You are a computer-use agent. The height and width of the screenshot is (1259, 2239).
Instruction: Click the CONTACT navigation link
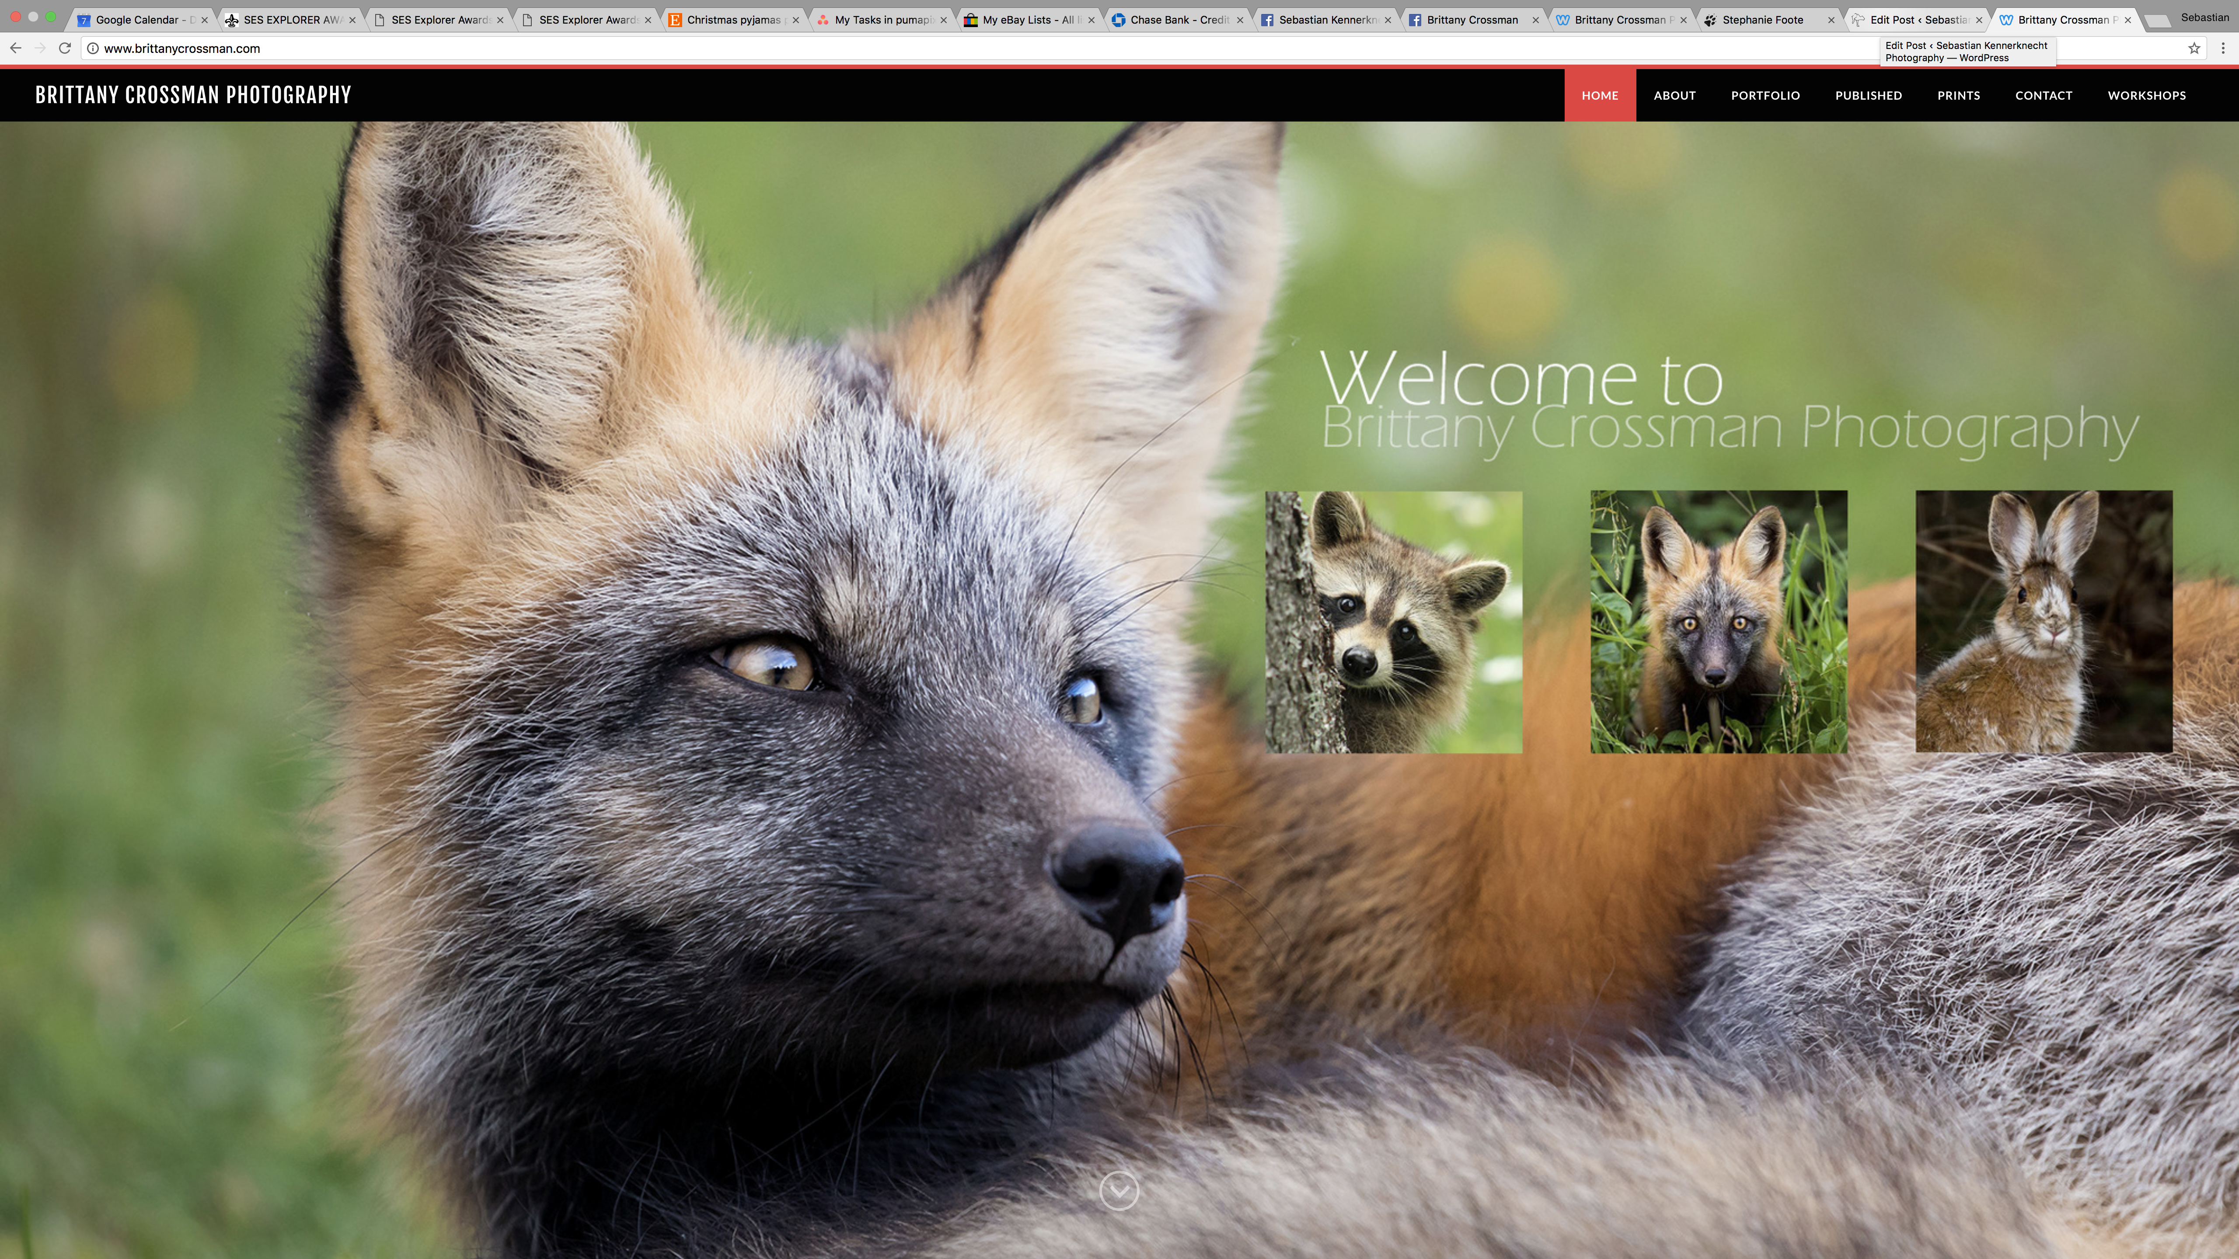2044,95
